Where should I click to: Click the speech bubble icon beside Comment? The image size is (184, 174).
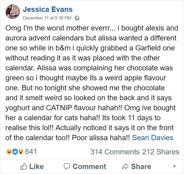(67, 167)
